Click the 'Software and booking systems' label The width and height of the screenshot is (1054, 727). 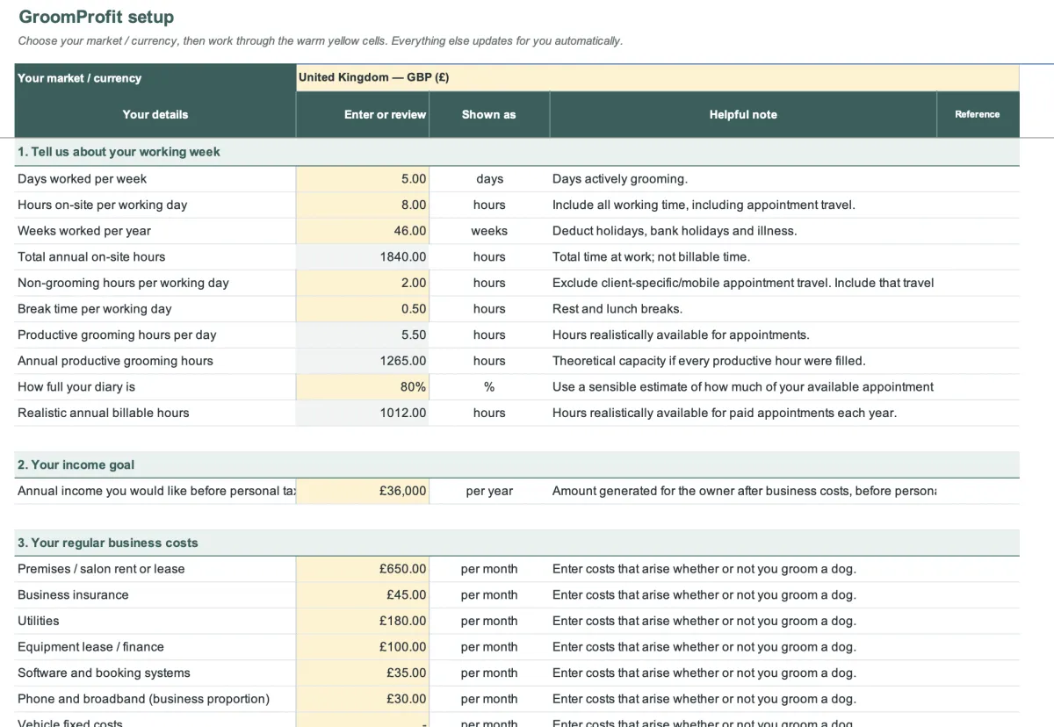point(104,673)
